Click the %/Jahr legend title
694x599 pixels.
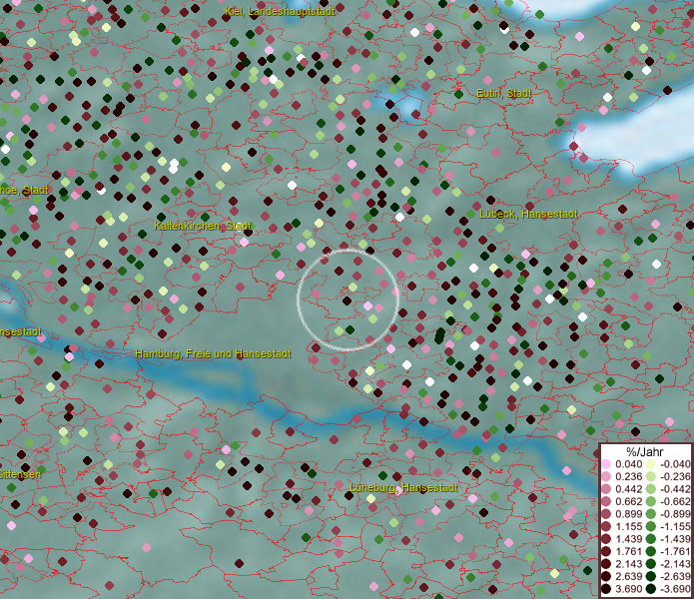click(x=645, y=451)
